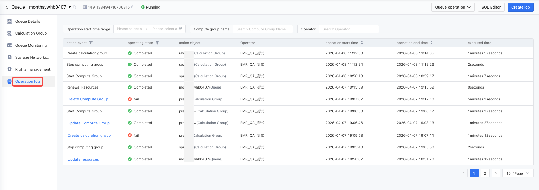Click Completed icon in Update resources row

(130, 159)
